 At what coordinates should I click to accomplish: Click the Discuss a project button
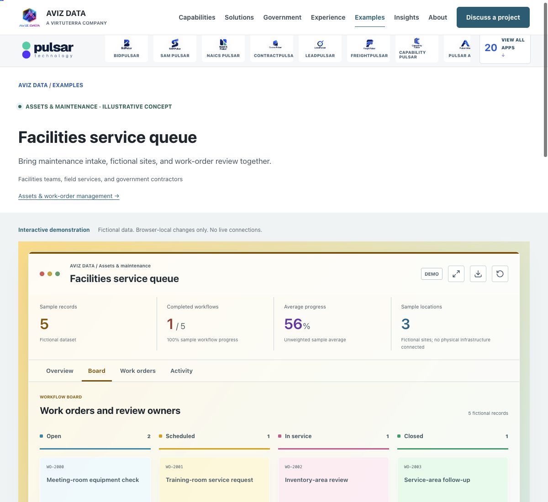click(x=493, y=17)
